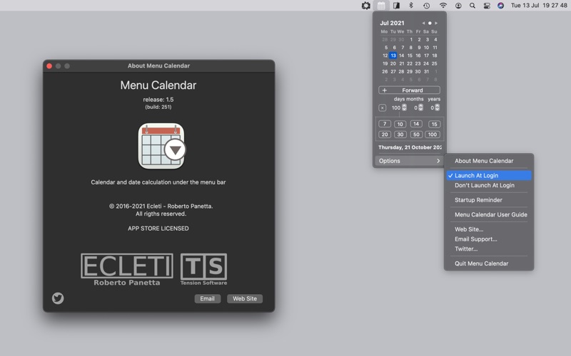
Task: Open Control Center in menu bar
Action: click(x=487, y=6)
